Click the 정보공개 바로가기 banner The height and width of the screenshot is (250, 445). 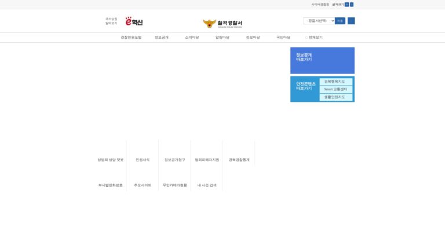pyautogui.click(x=322, y=60)
